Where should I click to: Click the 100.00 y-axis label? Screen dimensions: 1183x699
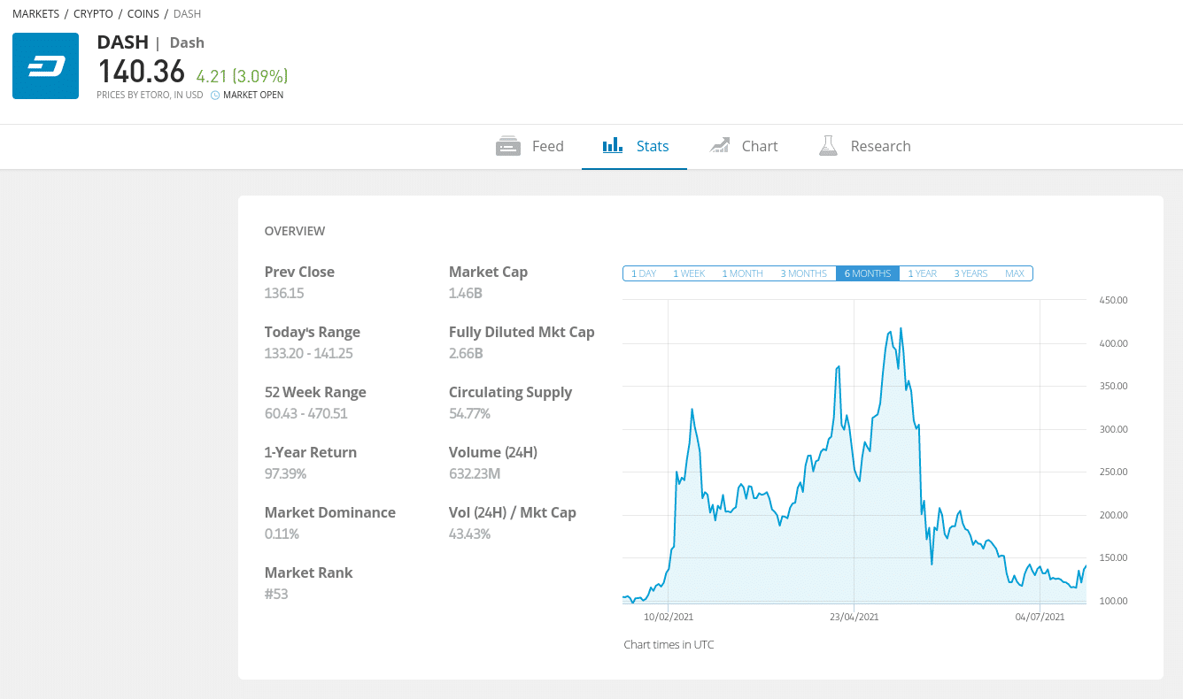coord(1113,601)
